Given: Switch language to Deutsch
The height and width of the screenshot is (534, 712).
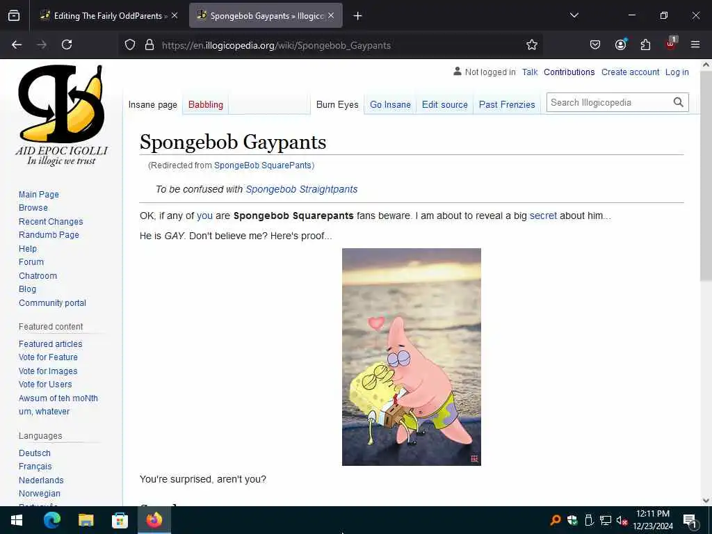Looking at the screenshot, I should [35, 453].
